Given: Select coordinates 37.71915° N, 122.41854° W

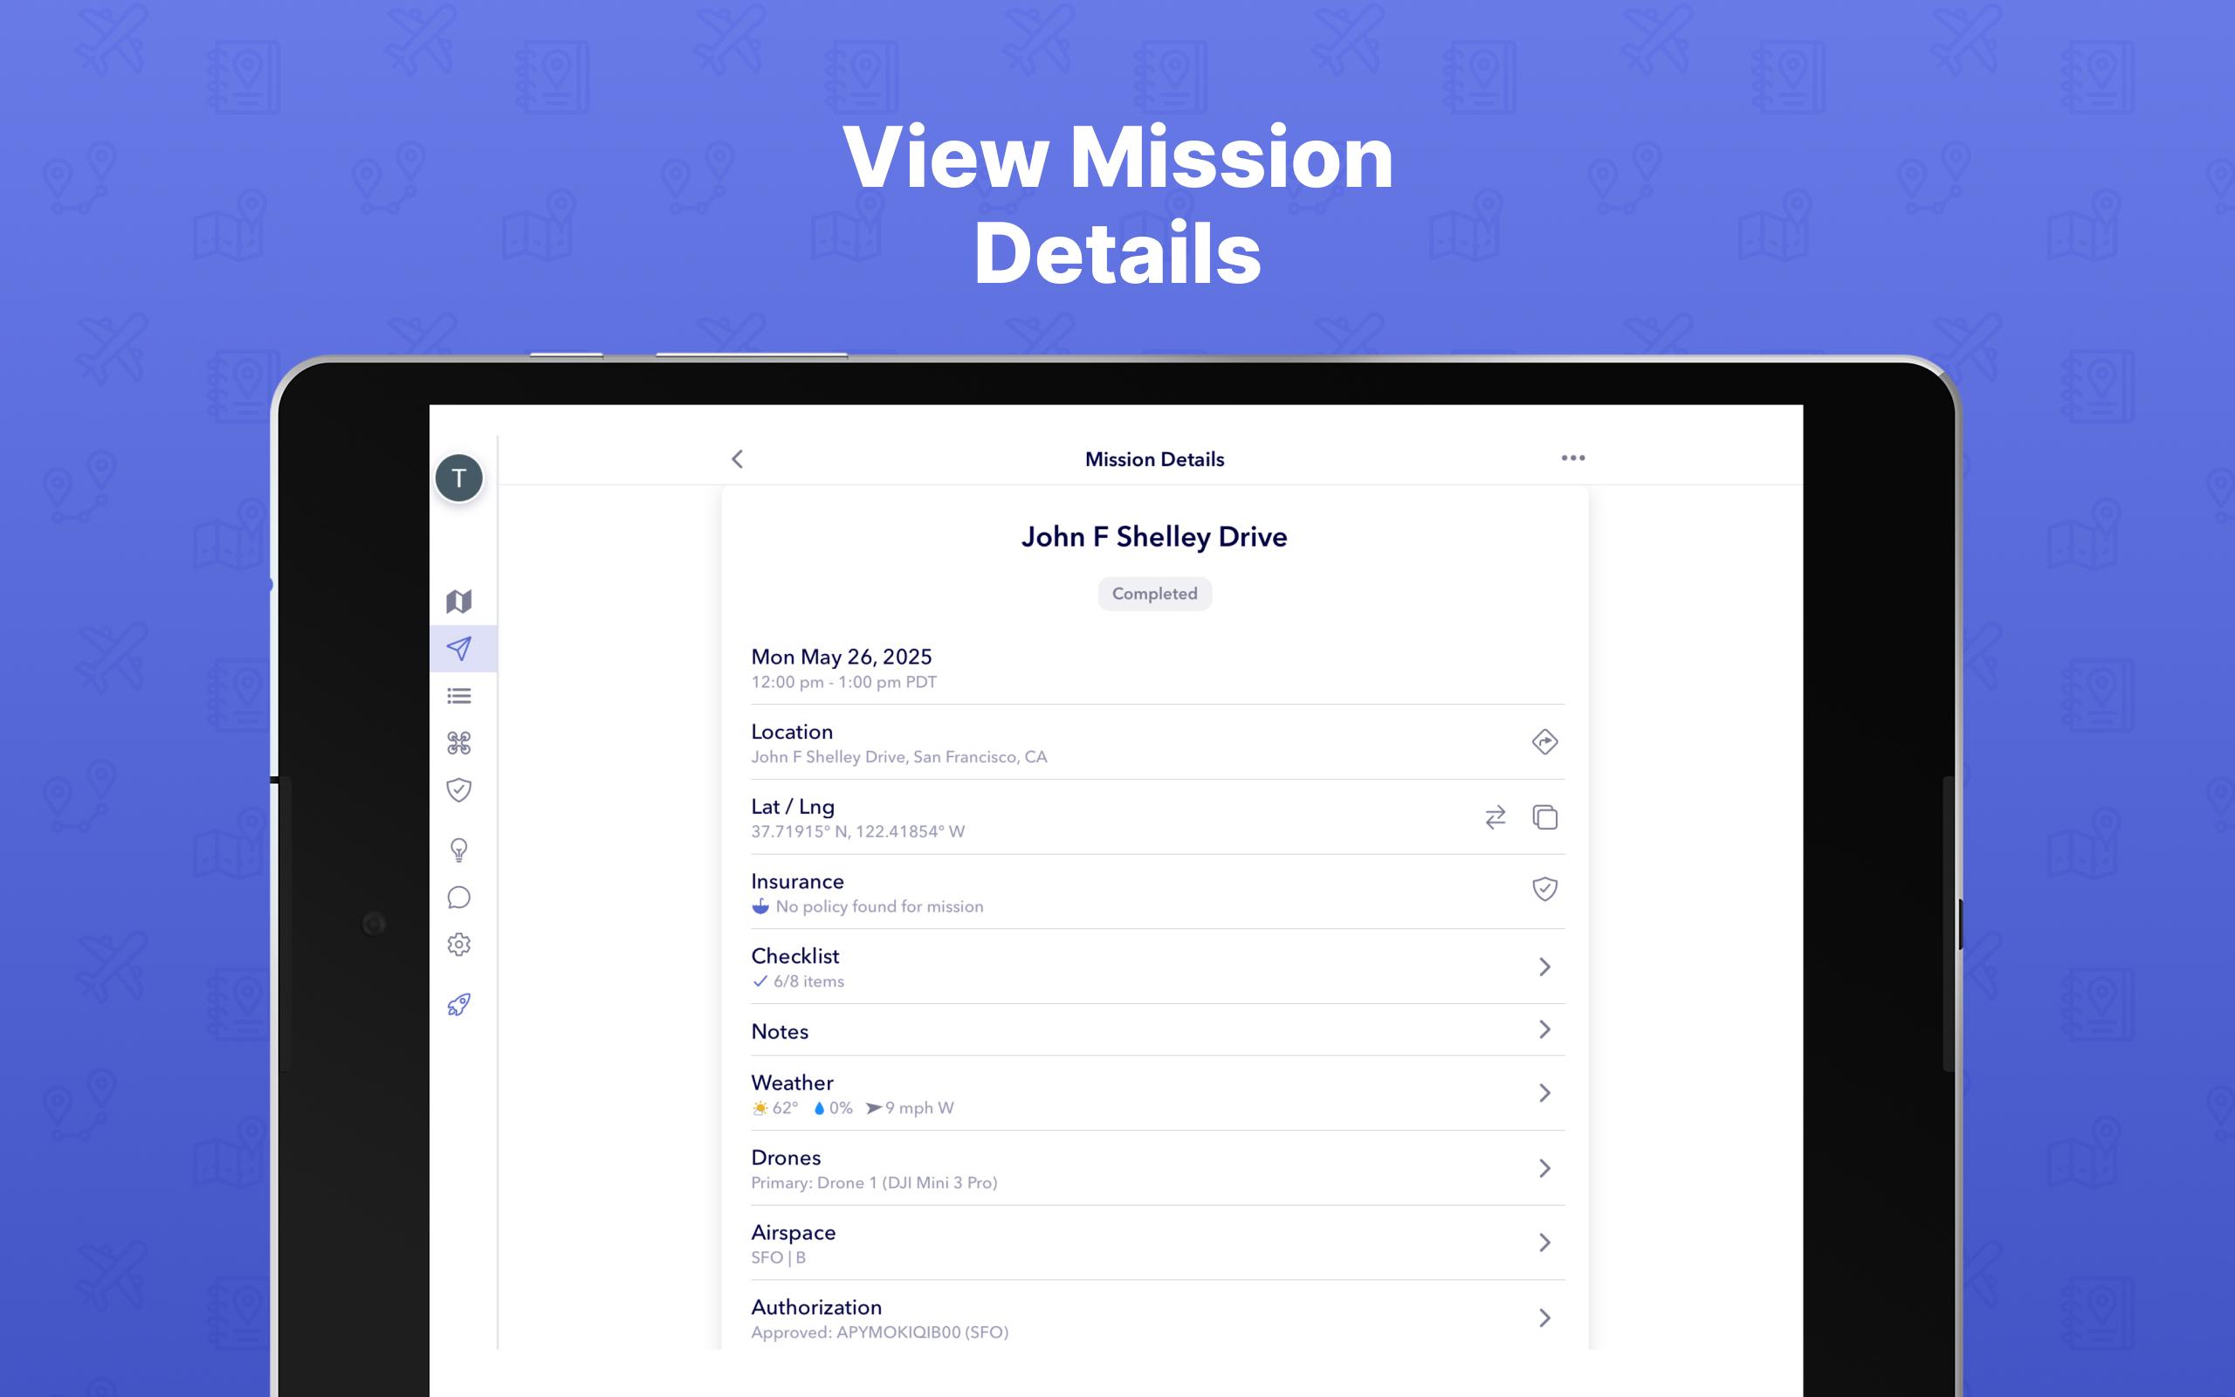Looking at the screenshot, I should coord(858,831).
